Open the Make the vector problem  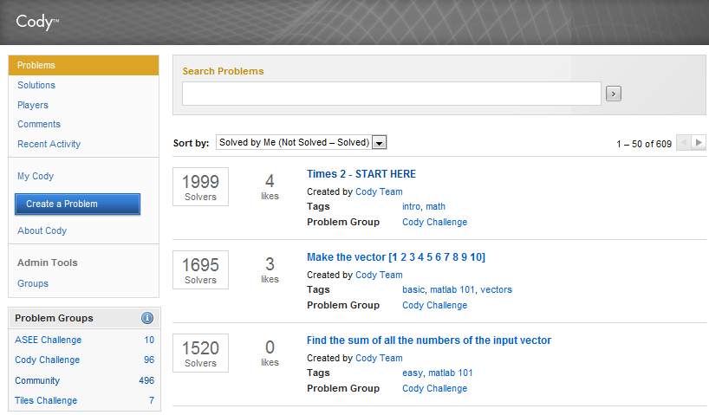tap(396, 257)
